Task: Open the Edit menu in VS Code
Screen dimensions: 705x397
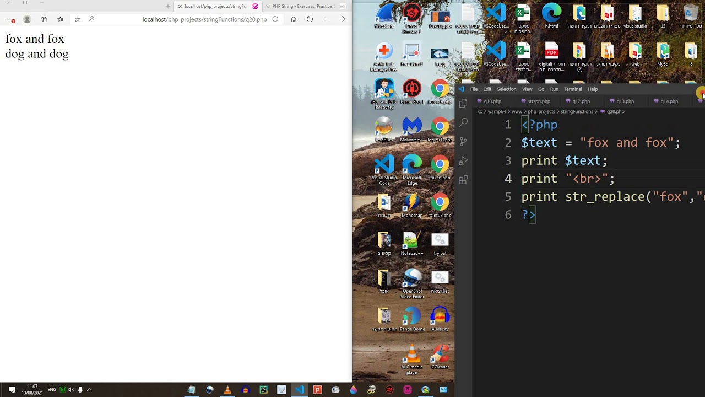Action: (x=487, y=89)
